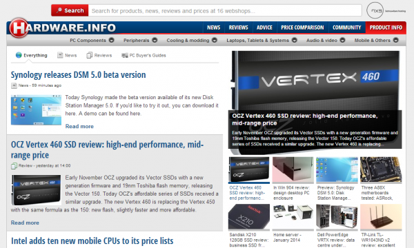Image resolution: width=414 pixels, height=248 pixels.
Task: Open the PRODUCT INFO menu
Action: click(386, 28)
